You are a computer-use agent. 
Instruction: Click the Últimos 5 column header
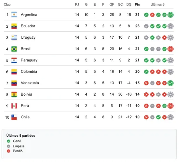pyautogui.click(x=158, y=5)
